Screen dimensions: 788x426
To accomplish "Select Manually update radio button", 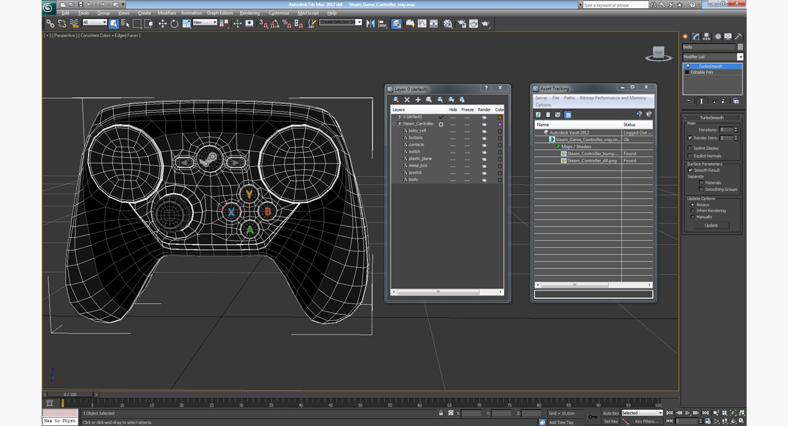I will point(693,217).
